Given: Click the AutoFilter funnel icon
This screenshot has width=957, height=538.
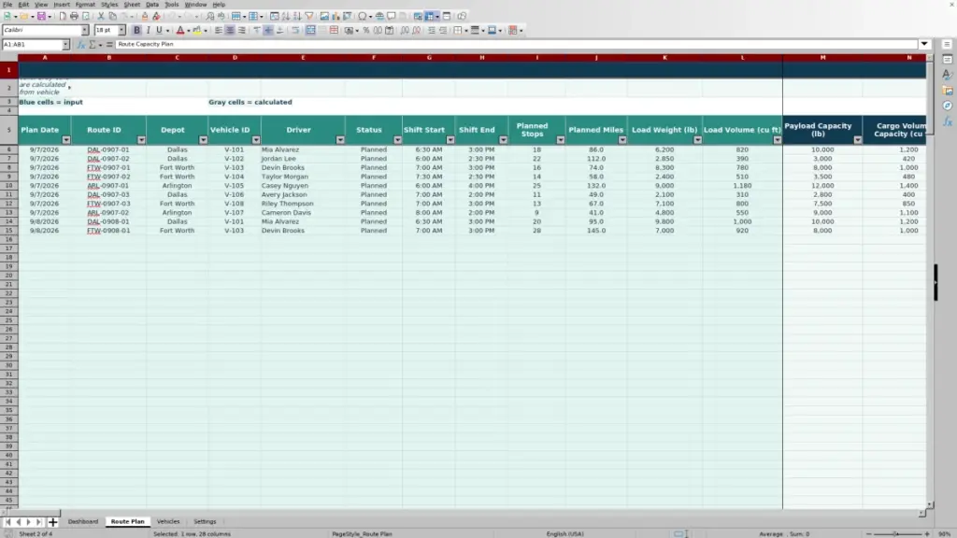Looking at the screenshot, I should pyautogui.click(x=309, y=16).
